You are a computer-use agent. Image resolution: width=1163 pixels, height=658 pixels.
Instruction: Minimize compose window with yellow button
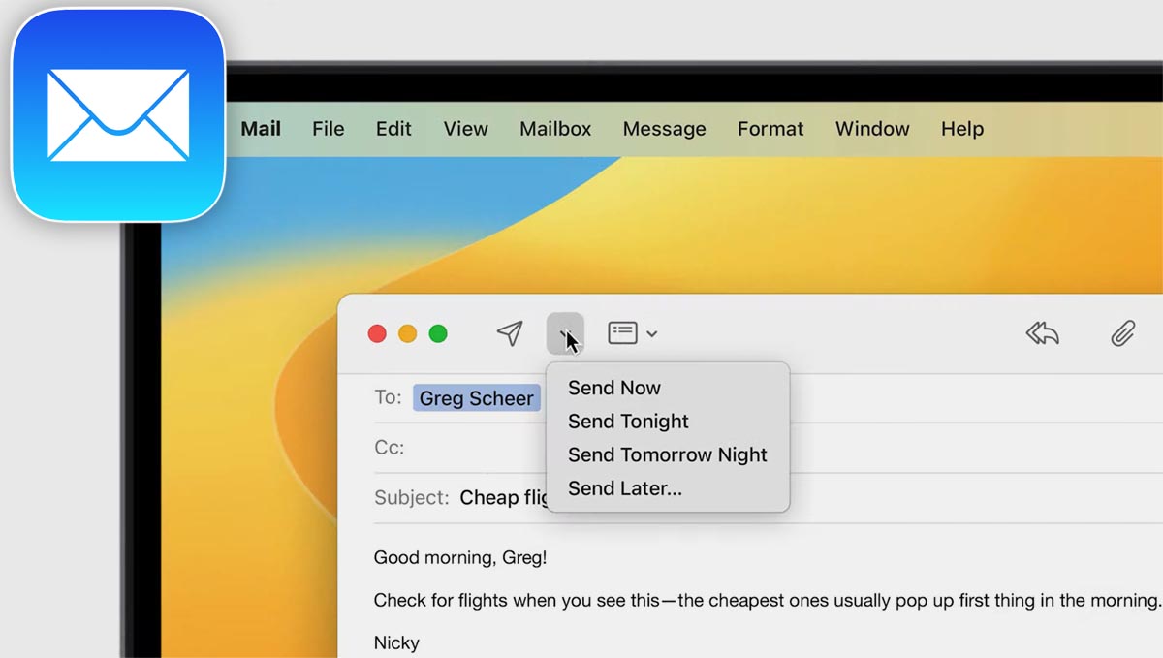coord(408,334)
